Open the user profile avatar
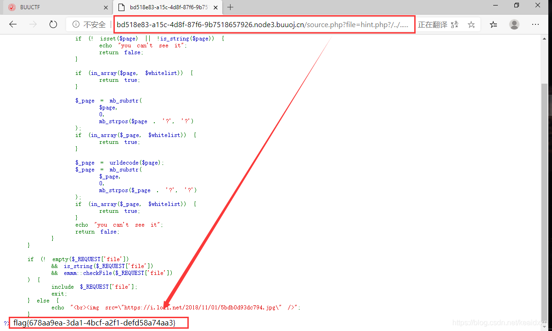Viewport: 552px width, 331px height. point(514,25)
